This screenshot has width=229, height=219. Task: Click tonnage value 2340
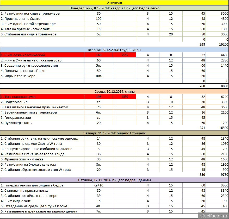225,196
